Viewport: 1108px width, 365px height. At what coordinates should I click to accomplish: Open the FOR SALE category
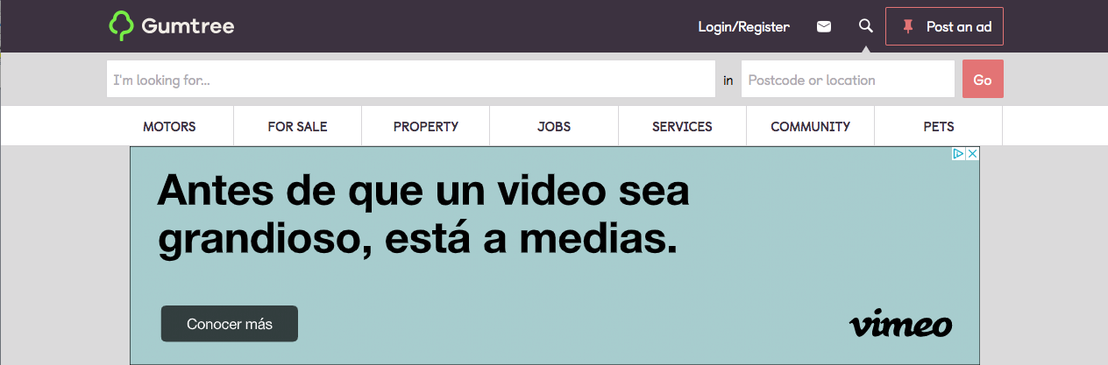coord(297,127)
